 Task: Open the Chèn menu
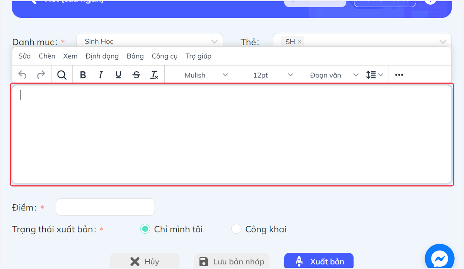47,56
